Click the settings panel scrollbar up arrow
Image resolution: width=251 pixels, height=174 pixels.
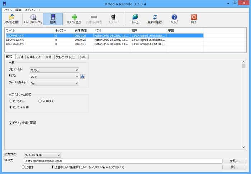[243, 62]
